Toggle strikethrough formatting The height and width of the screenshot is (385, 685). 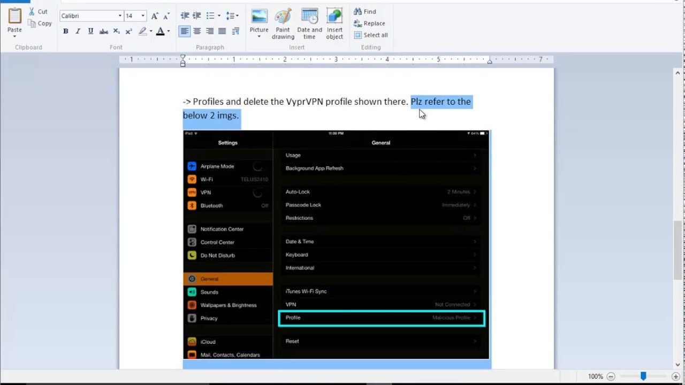point(104,32)
